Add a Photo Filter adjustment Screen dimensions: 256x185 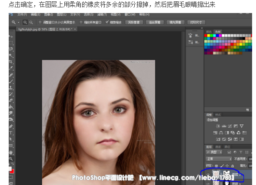click(x=233, y=132)
